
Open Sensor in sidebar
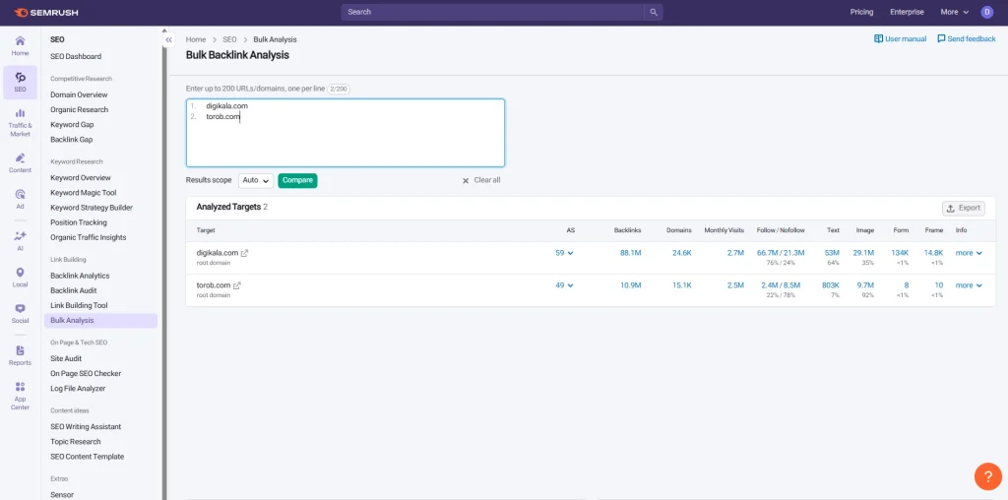62,495
